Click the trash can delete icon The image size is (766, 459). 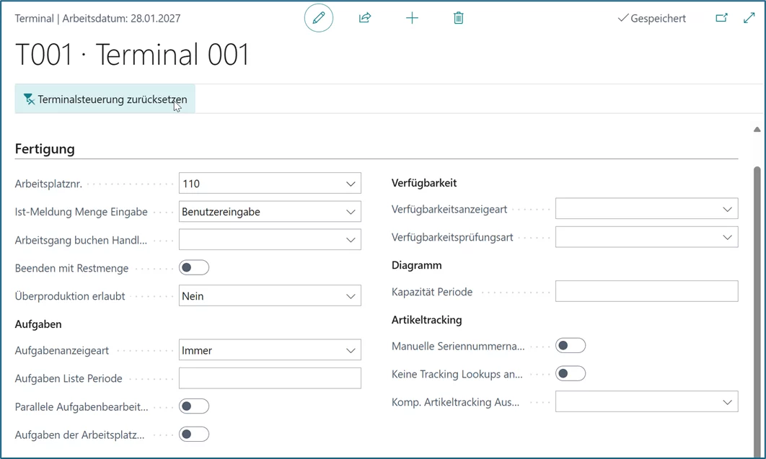click(x=458, y=18)
